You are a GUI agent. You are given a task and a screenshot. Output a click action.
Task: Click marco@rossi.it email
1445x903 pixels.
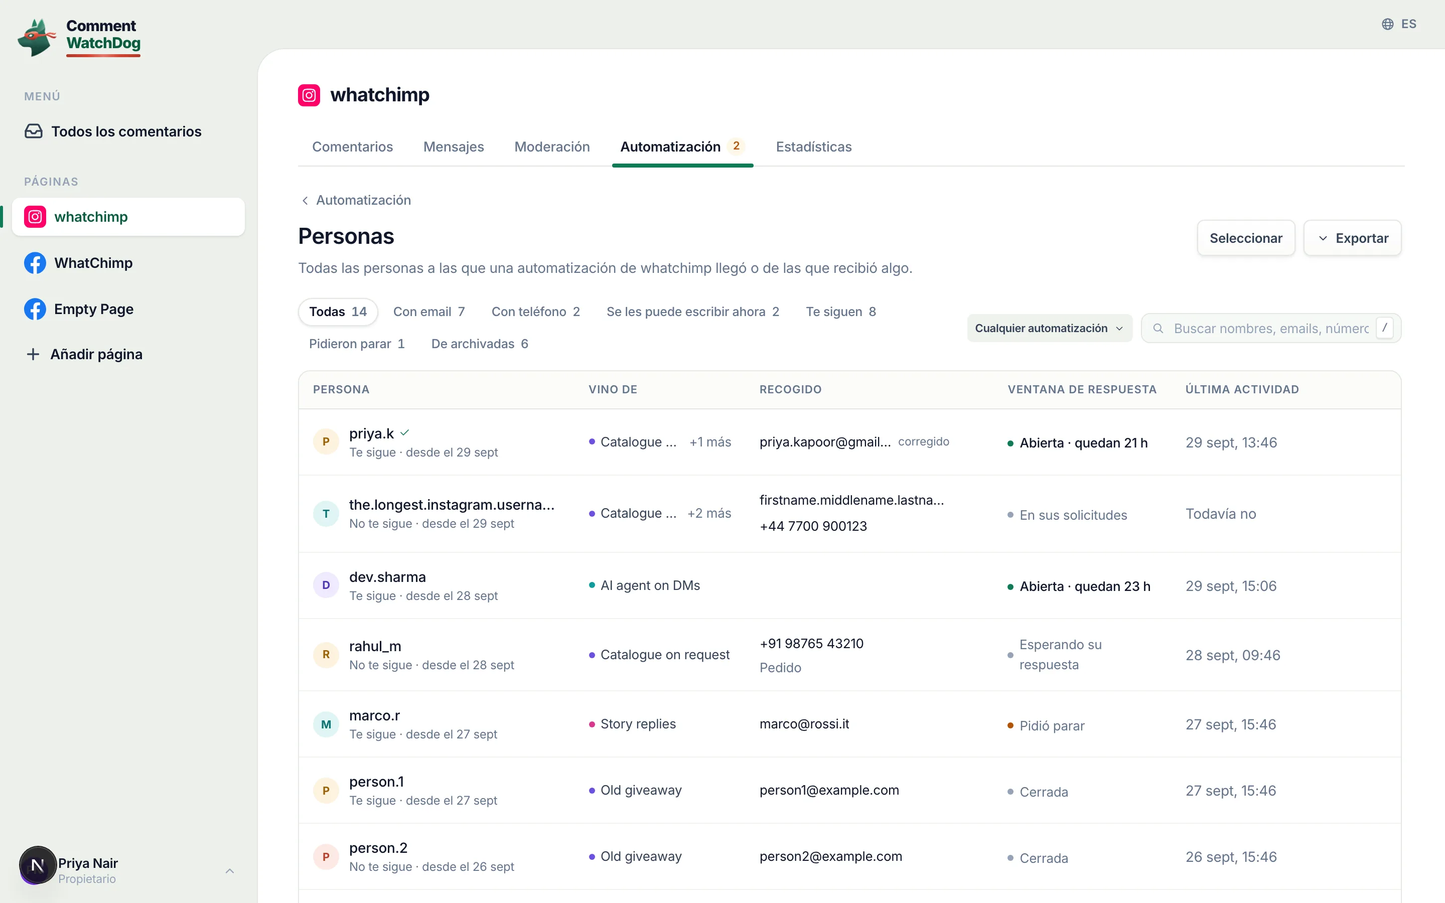[804, 724]
